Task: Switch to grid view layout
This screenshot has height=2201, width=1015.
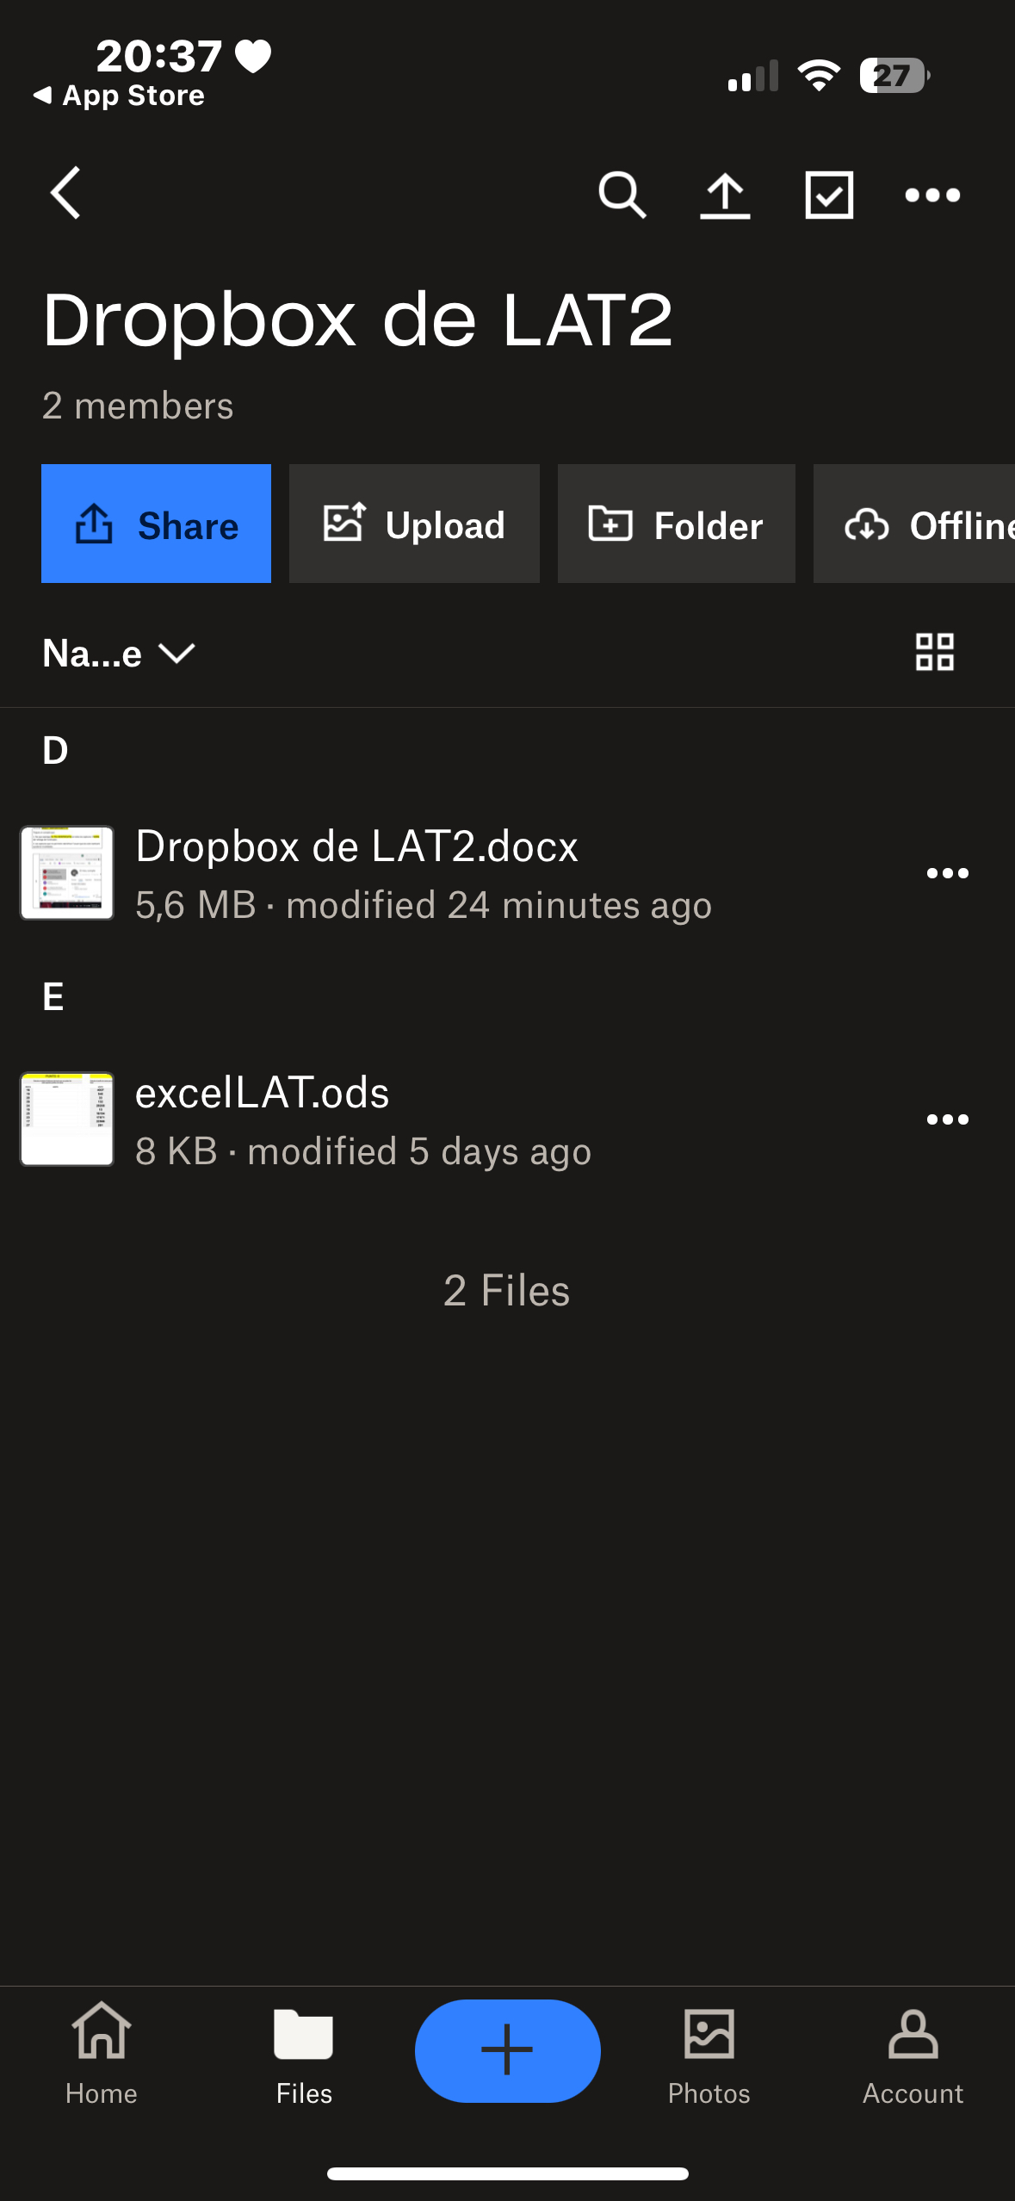Action: coord(934,652)
